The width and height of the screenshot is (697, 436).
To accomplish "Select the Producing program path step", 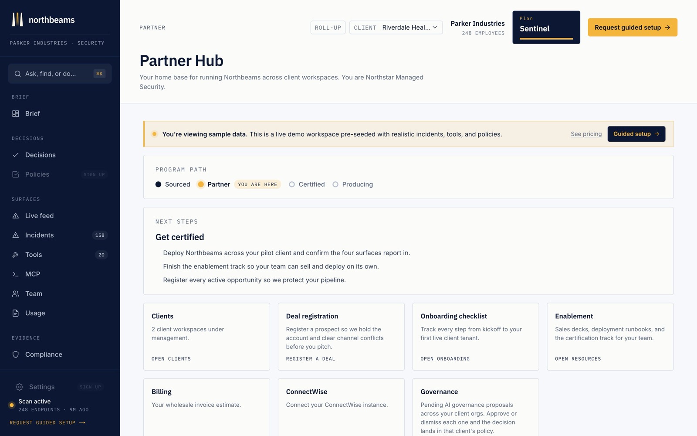I will tap(353, 184).
